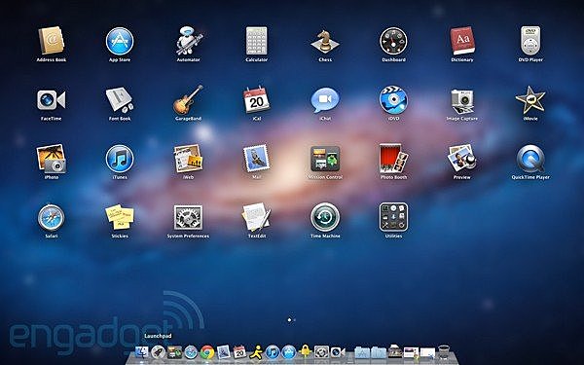Launch Stickies notes app
Viewport: 584px width, 365px height.
(x=120, y=217)
